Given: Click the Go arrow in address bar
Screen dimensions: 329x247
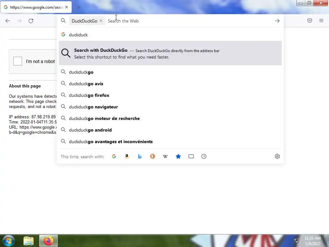Looking at the screenshot, I should (x=277, y=21).
